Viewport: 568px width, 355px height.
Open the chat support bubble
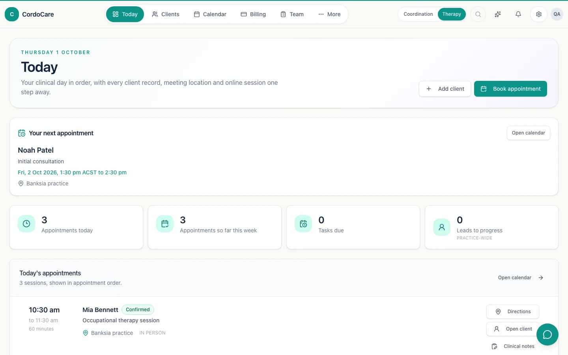[547, 334]
